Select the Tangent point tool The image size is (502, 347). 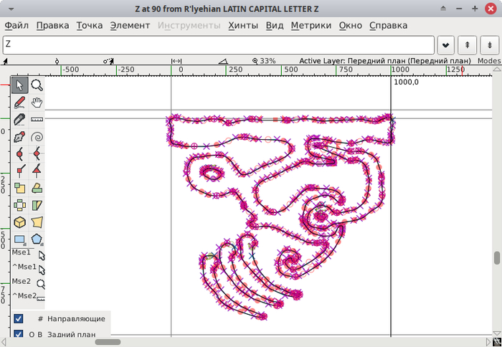pos(37,171)
